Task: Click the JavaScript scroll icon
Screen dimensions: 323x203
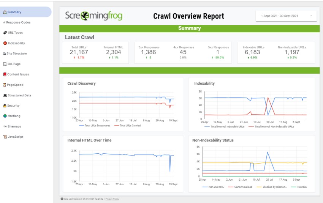Action: pos(5,137)
